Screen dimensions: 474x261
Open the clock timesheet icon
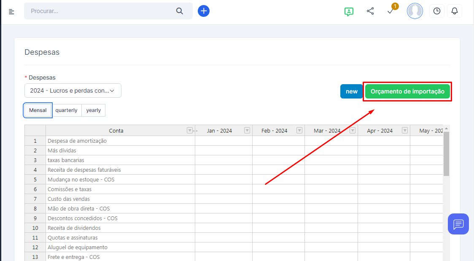pyautogui.click(x=437, y=11)
